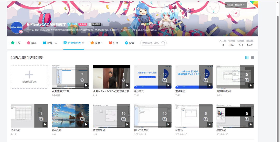
Task: Click the 脚本二次开发 title link
Action: (x=141, y=130)
